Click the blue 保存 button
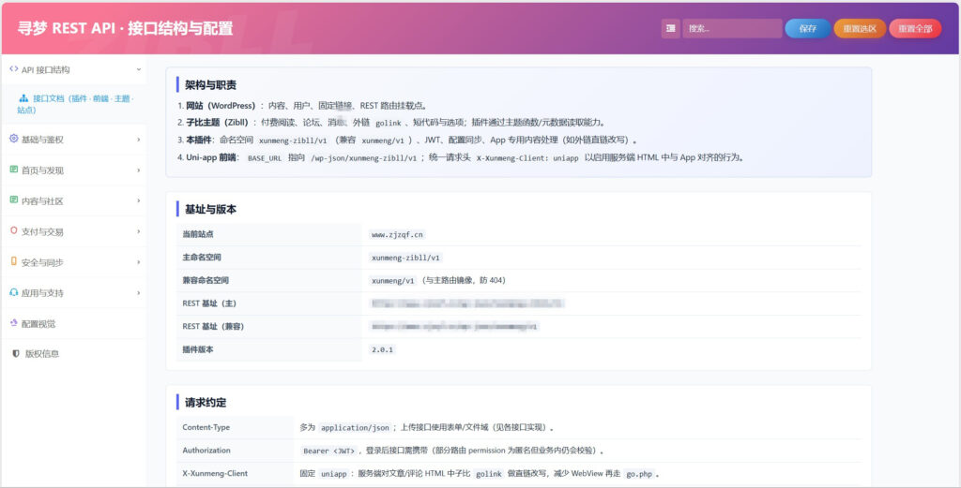The height and width of the screenshot is (488, 961). point(808,28)
